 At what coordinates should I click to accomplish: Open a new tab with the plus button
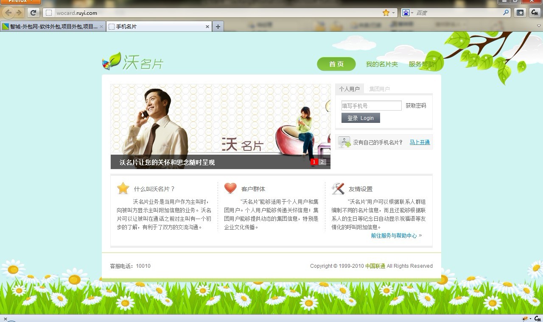point(218,26)
